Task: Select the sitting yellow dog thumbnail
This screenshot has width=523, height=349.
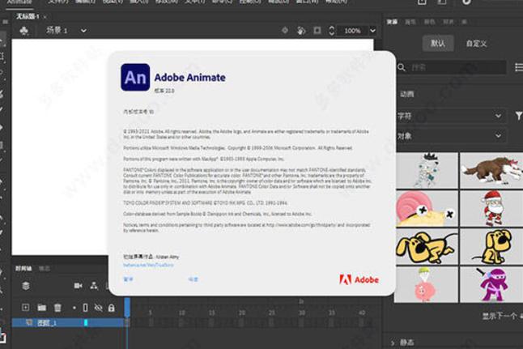Action: tap(491, 246)
